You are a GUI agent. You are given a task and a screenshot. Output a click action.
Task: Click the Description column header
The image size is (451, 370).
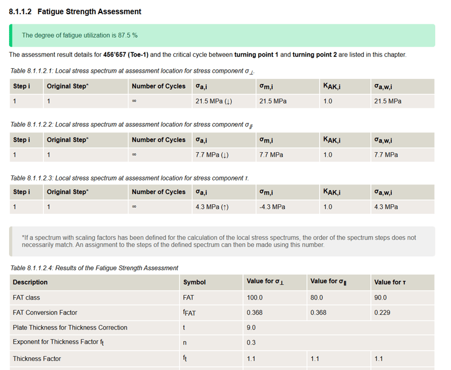tap(30, 282)
